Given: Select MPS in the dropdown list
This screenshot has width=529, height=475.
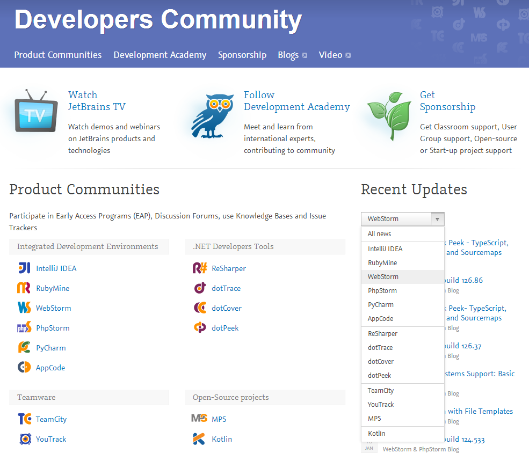Looking at the screenshot, I should [x=402, y=419].
